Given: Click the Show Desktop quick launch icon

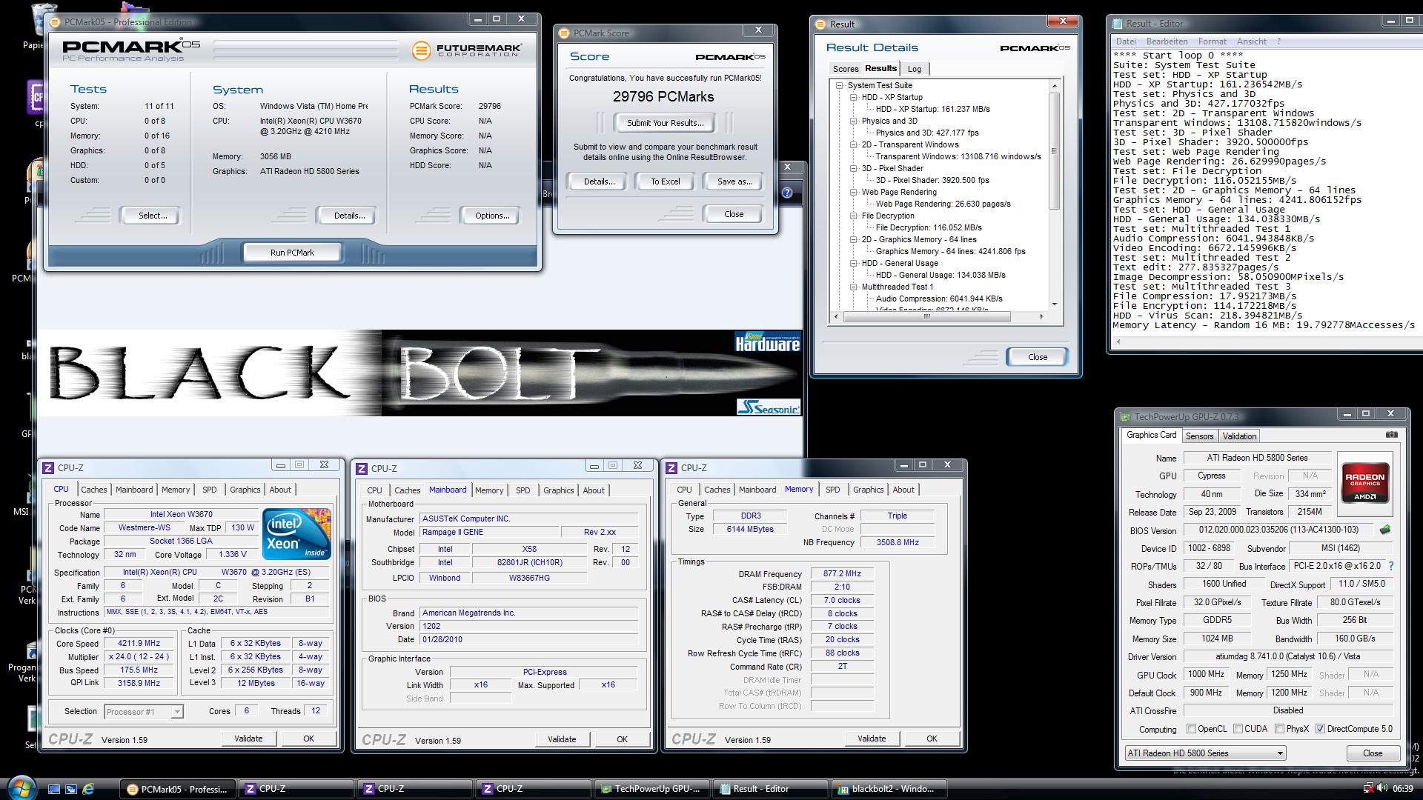Looking at the screenshot, I should tap(54, 789).
